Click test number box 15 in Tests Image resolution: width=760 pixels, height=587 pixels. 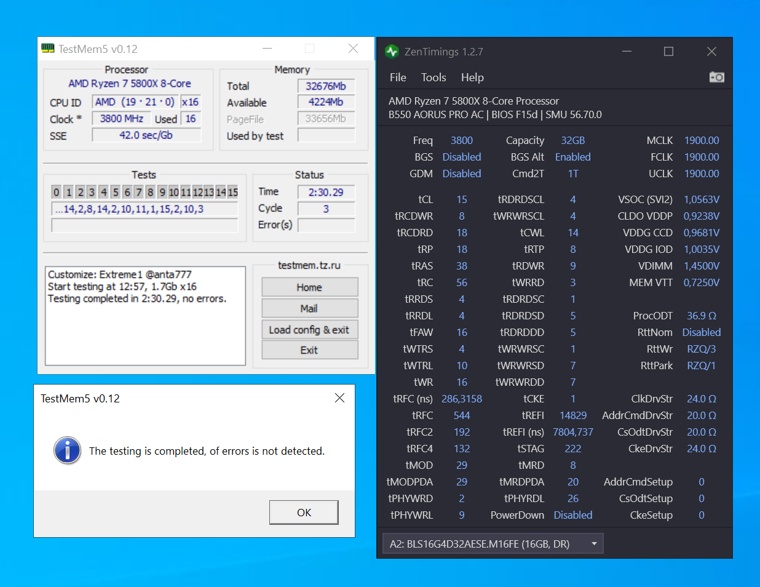pos(233,192)
